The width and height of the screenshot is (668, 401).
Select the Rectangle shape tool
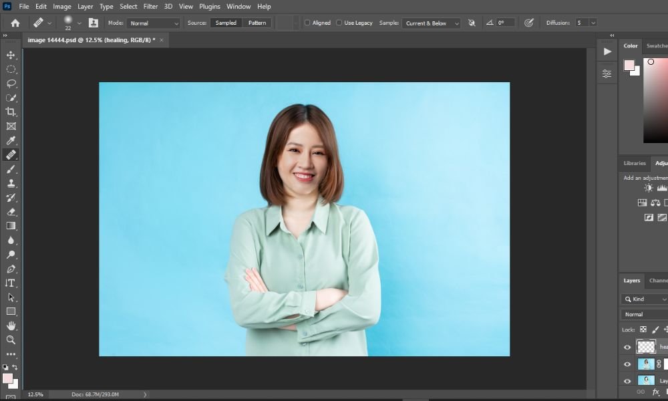[11, 311]
